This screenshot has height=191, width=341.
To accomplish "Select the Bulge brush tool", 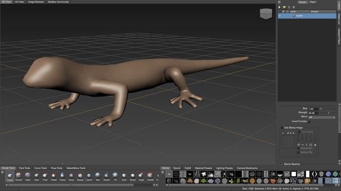I will (141, 176).
